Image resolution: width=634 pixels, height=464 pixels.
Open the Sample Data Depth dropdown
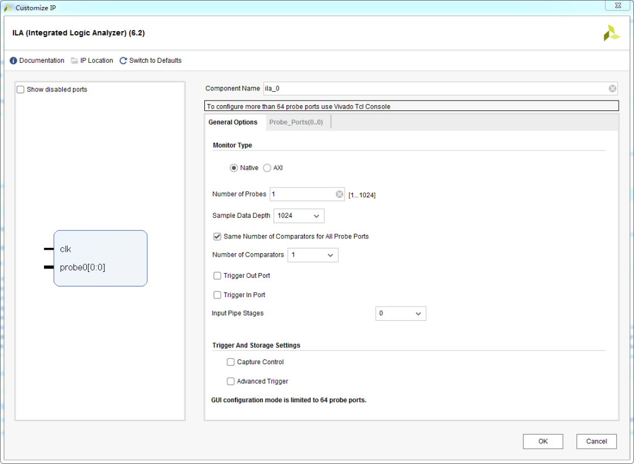pyautogui.click(x=299, y=216)
